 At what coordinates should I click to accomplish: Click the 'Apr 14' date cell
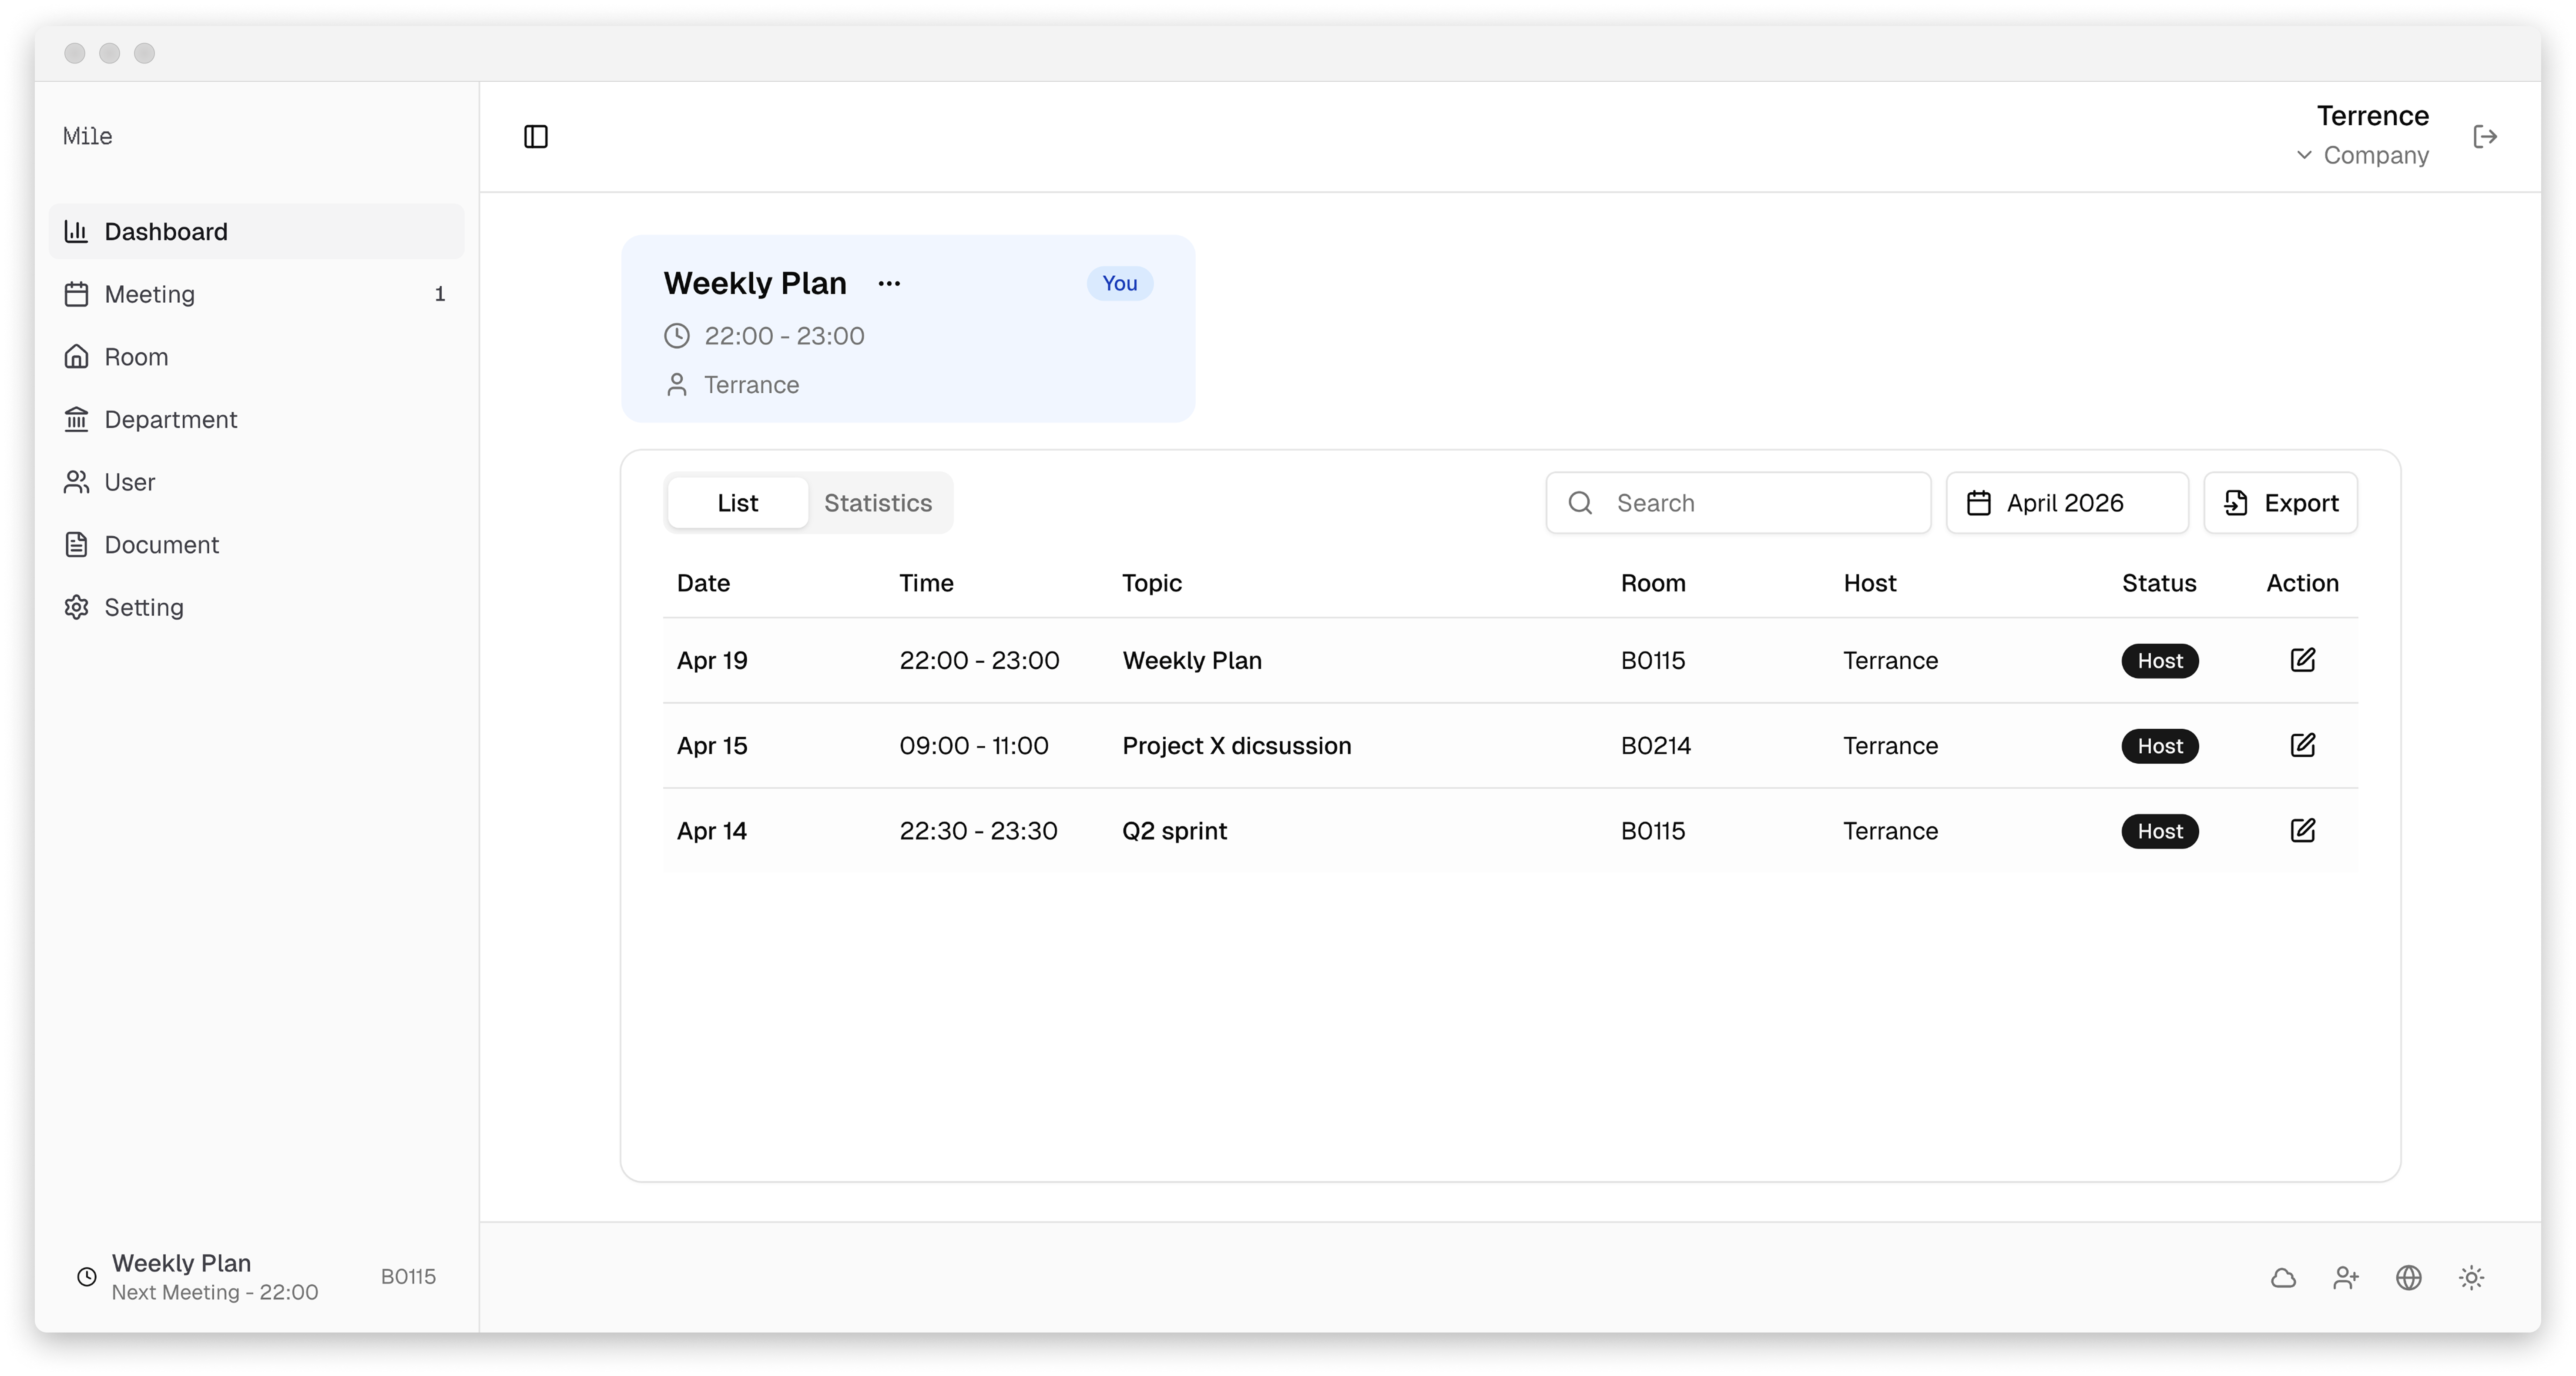tap(712, 832)
